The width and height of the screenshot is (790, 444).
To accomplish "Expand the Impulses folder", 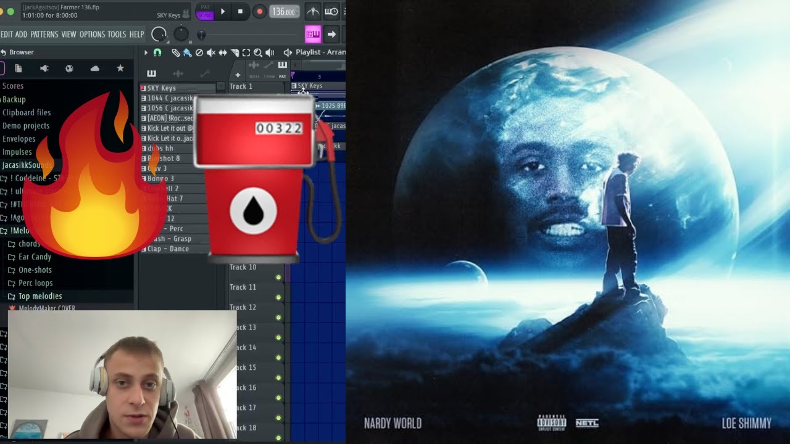I will coord(17,152).
